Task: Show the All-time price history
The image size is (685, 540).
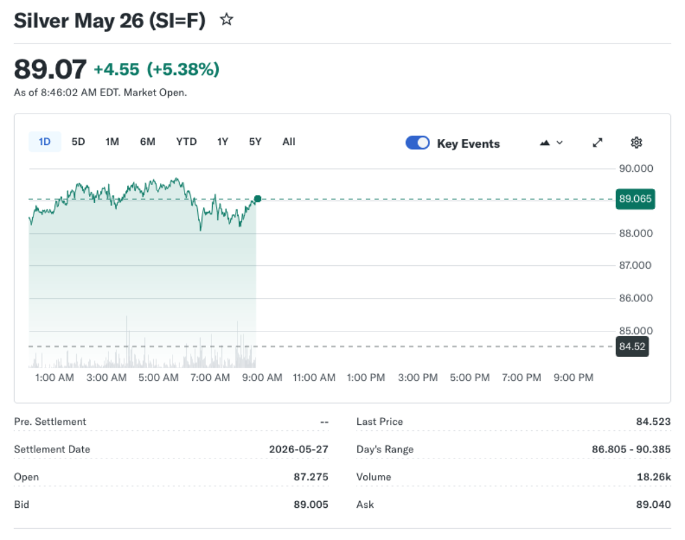Action: pos(288,142)
